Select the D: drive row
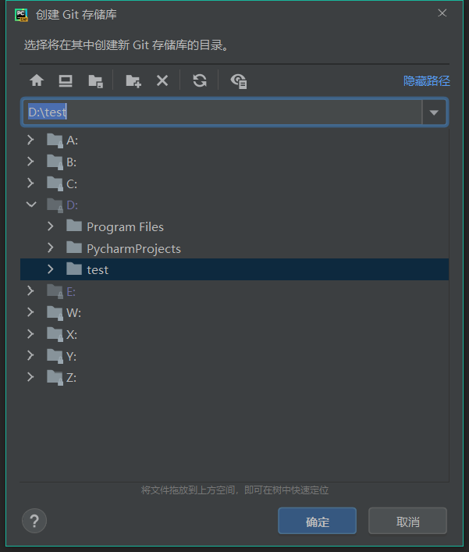The width and height of the screenshot is (469, 552). pyautogui.click(x=234, y=205)
